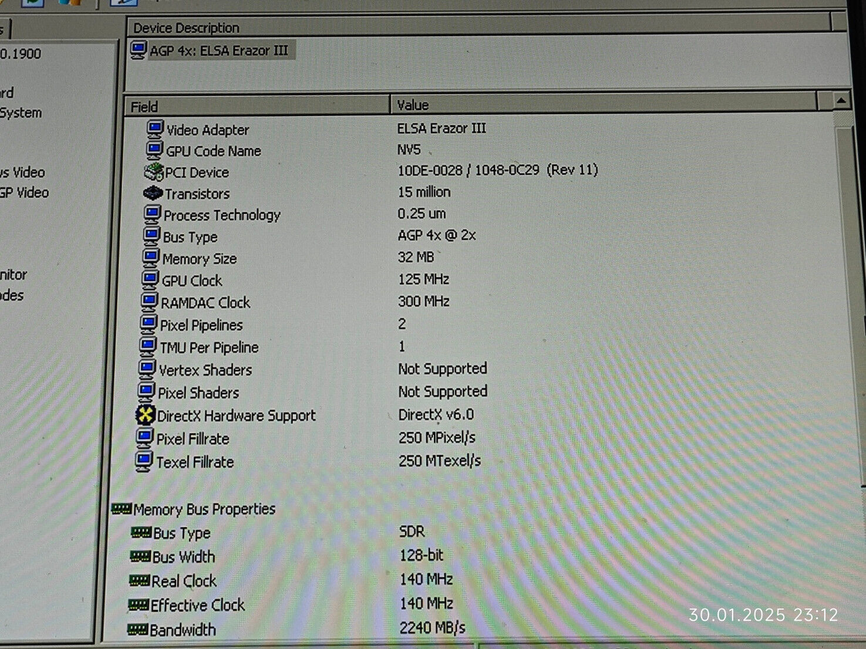Click the PCI Device card icon
Image resolution: width=866 pixels, height=649 pixels.
pyautogui.click(x=154, y=172)
